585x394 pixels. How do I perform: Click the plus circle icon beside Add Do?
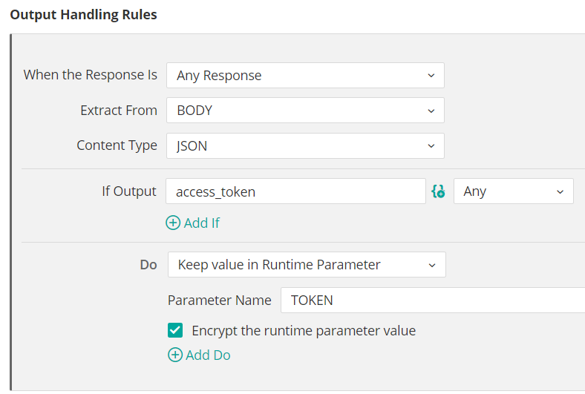coord(175,355)
